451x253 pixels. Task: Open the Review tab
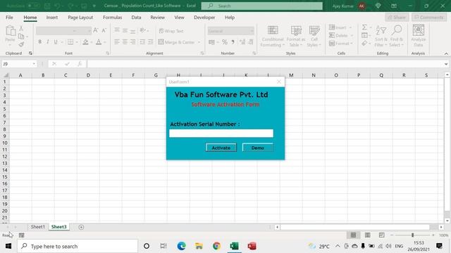click(158, 18)
